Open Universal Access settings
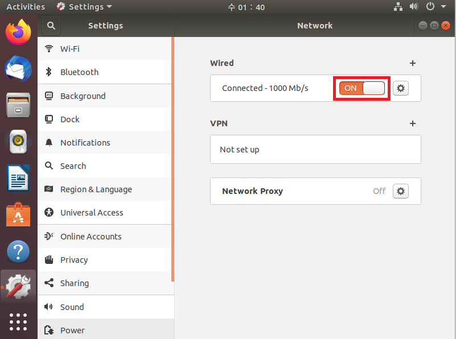This screenshot has height=339, width=456. pyautogui.click(x=105, y=213)
